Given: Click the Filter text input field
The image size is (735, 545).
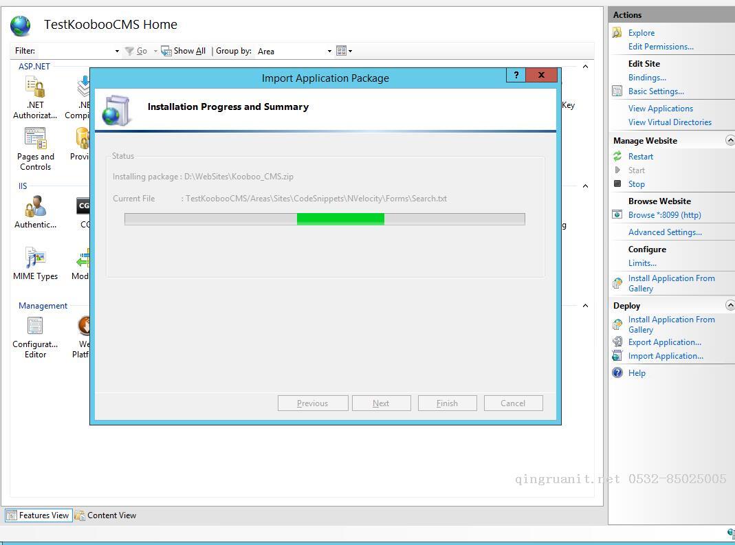Looking at the screenshot, I should point(74,51).
